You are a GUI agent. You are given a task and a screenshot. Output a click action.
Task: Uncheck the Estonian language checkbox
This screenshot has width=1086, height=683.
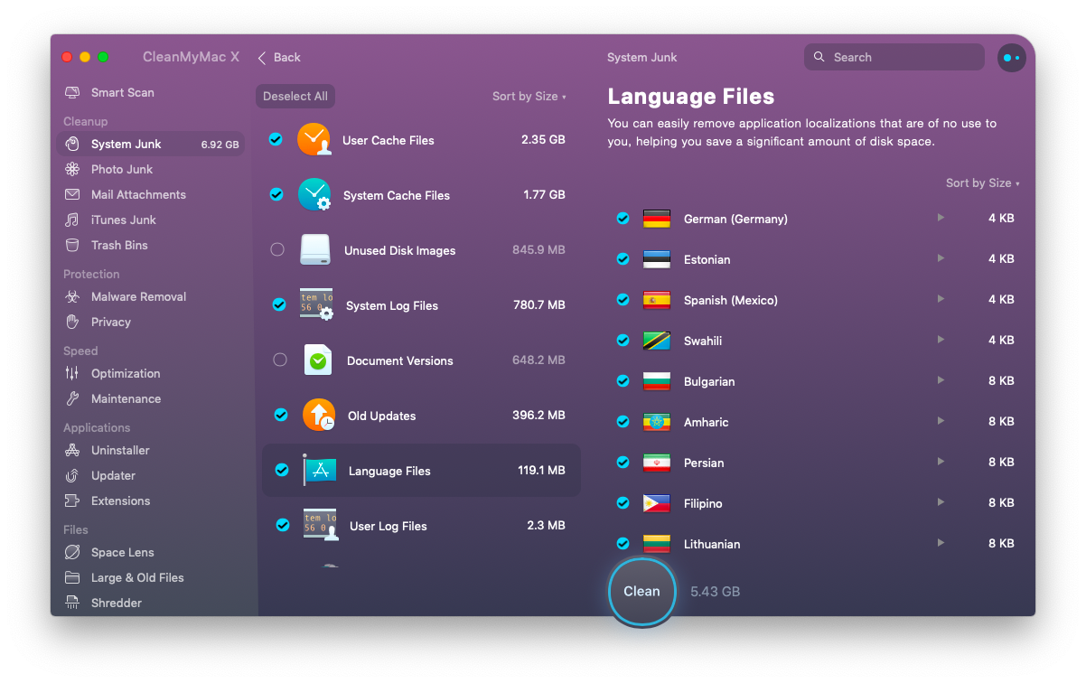[623, 258]
